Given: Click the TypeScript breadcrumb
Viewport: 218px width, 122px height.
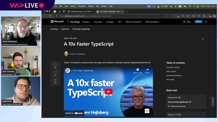Looking at the screenshot, I should [x=65, y=29].
